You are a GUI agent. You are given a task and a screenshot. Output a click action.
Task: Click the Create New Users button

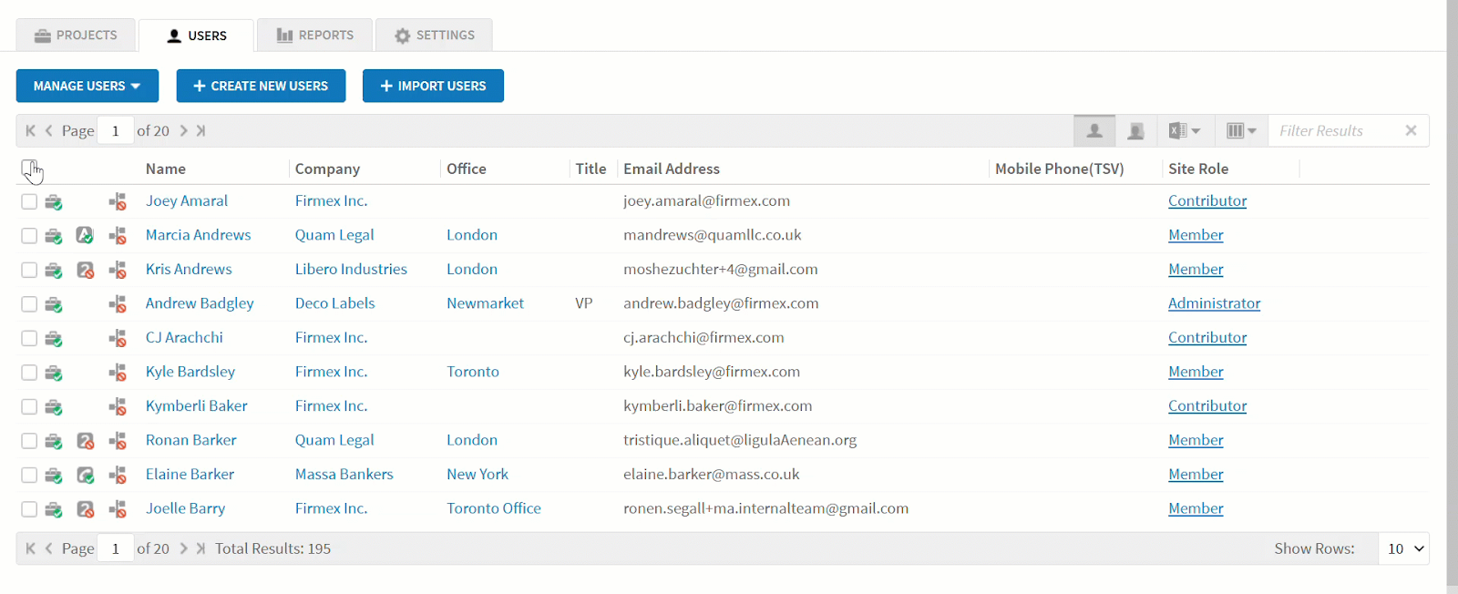tap(261, 86)
